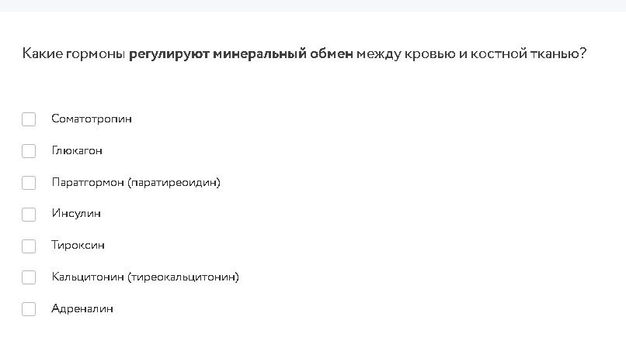Click the Инсулин option label
Image resolution: width=626 pixels, height=351 pixels.
click(x=76, y=214)
